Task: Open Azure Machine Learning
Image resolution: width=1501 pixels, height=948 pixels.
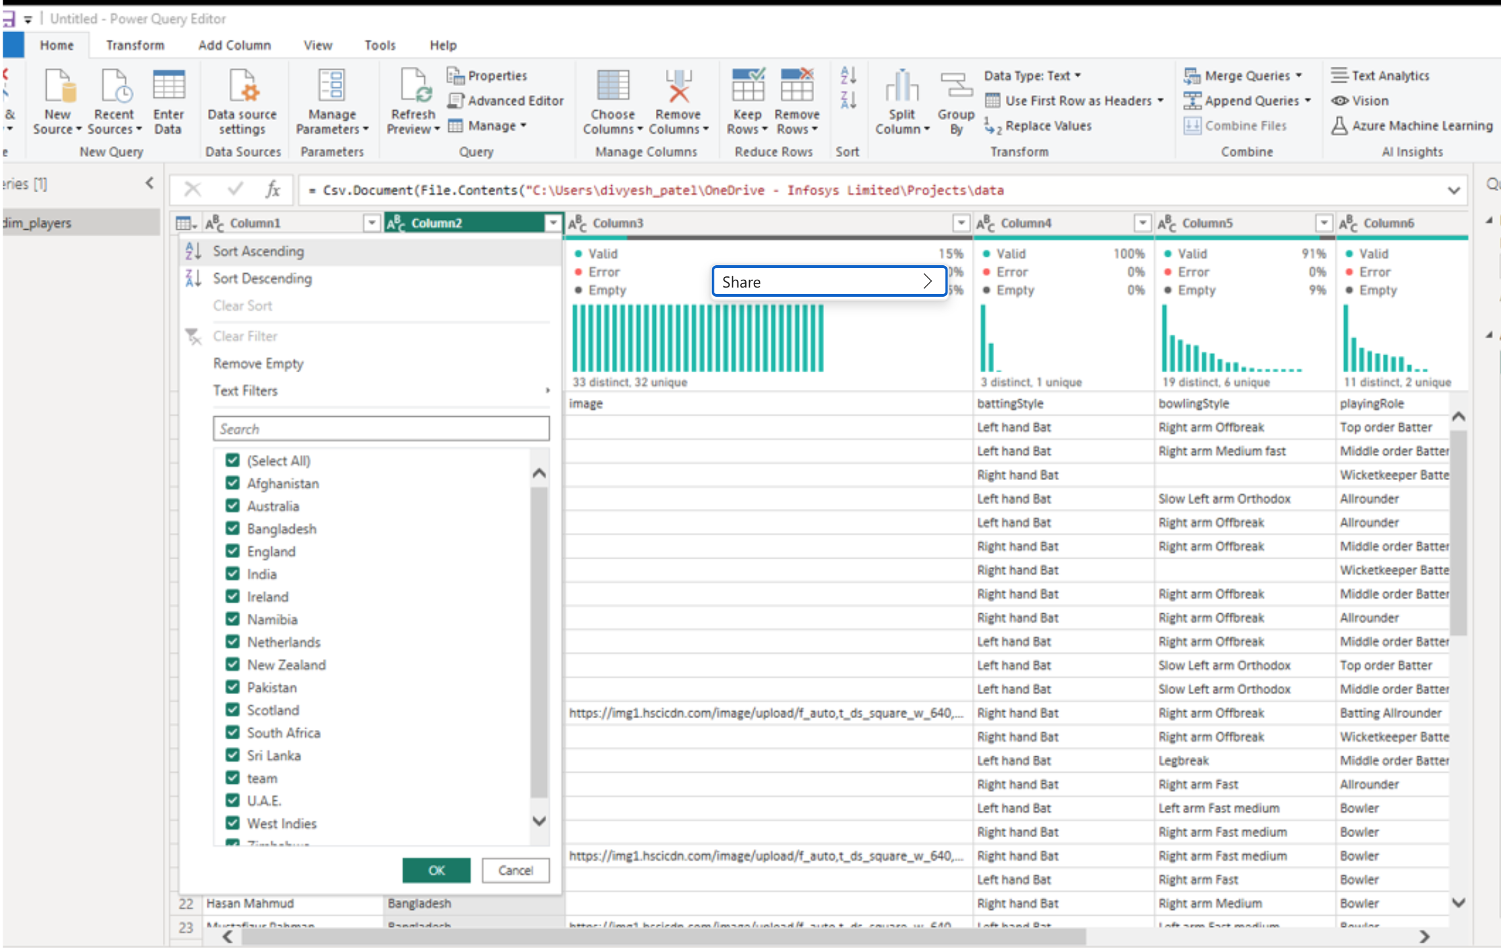Action: [1412, 125]
